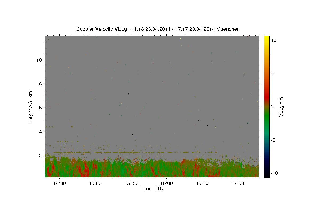Click the 'VELg m/s' colorbar label
The height and width of the screenshot is (213, 320).
(x=281, y=106)
